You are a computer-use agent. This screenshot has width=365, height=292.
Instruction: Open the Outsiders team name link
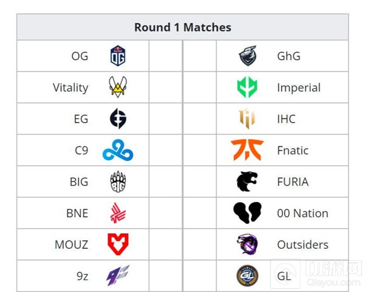point(302,245)
